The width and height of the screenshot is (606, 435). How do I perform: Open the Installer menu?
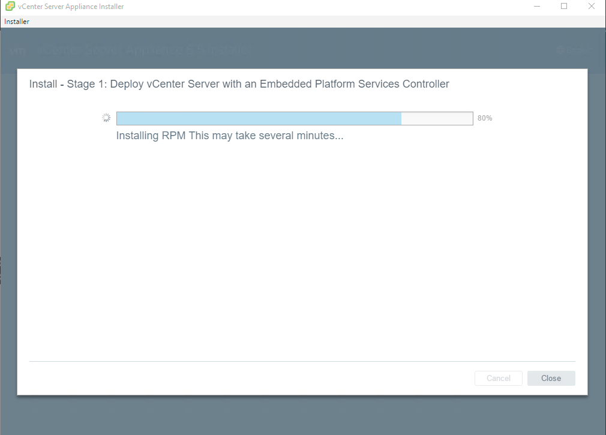(x=17, y=22)
